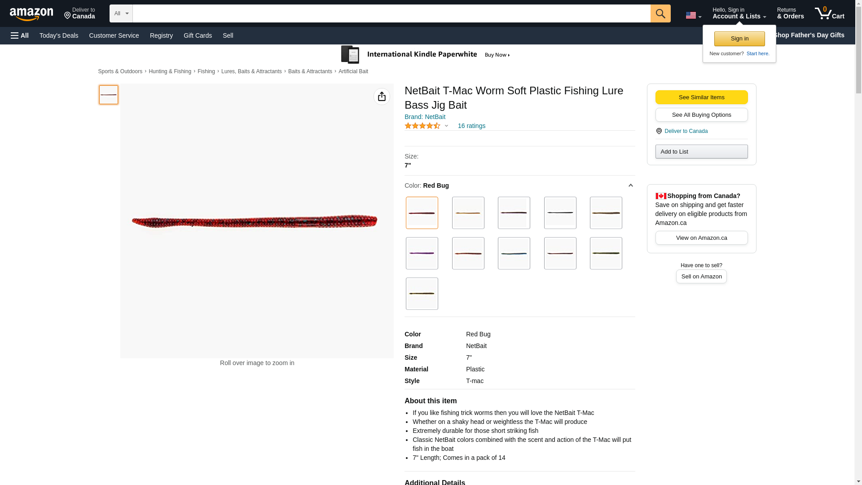Screen dimensions: 862x485
Task: Choose the selected Red Bug color swatch
Action: click(422, 213)
